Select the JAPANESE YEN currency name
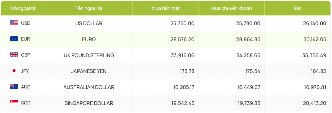The image size is (332, 113). click(89, 71)
